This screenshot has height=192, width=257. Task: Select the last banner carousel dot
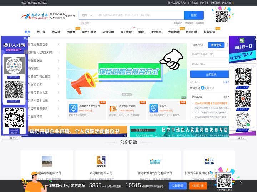[130, 95]
